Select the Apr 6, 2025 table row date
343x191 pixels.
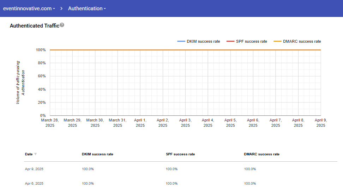(x=34, y=184)
